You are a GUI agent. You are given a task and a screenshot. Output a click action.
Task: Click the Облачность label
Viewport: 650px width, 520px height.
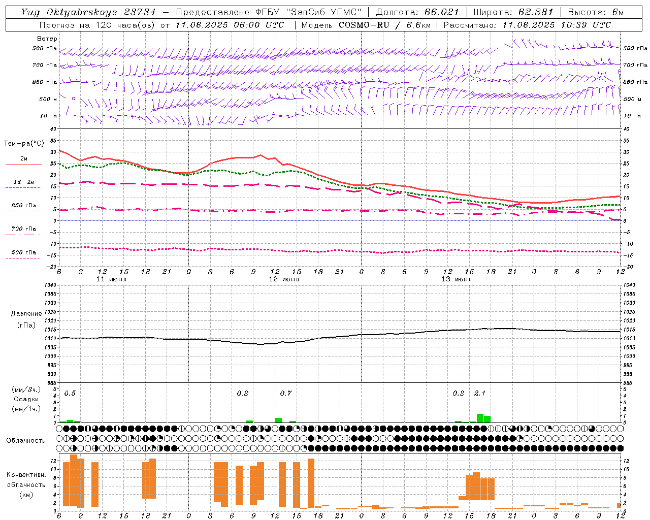[x=26, y=440]
